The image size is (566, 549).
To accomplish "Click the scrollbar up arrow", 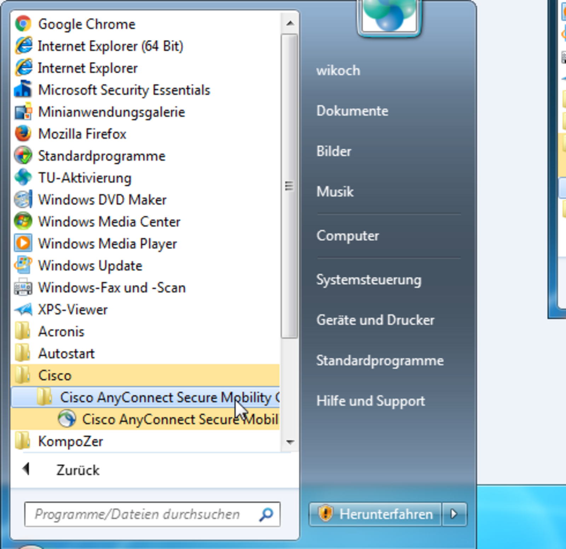I will (290, 23).
